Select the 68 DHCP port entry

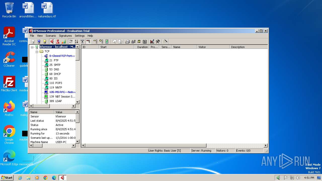coord(55,74)
